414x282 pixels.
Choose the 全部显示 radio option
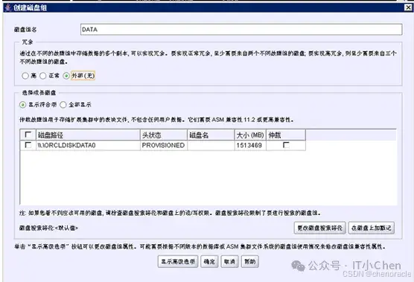coord(63,105)
